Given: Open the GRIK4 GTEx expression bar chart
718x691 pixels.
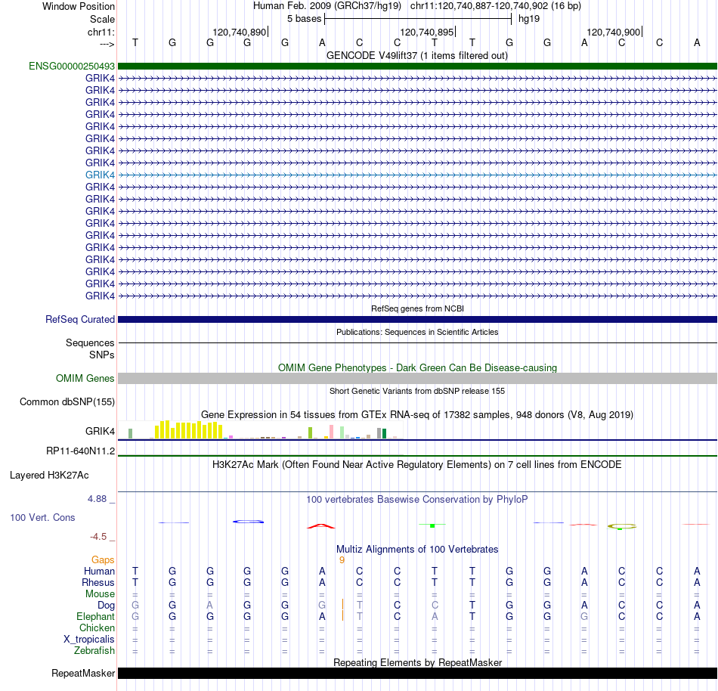Looking at the screenshot, I should coord(261,430).
